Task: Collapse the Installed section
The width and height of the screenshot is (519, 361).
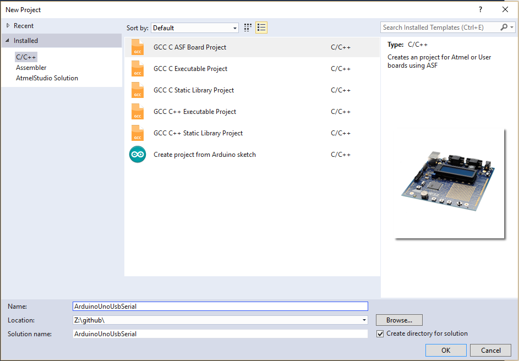Action: pos(7,40)
